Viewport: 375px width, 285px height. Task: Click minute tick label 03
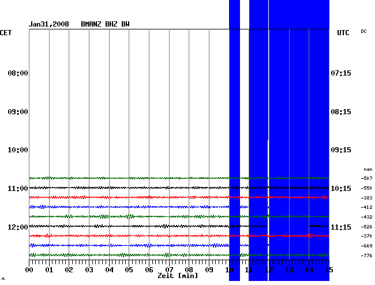pos(89,270)
